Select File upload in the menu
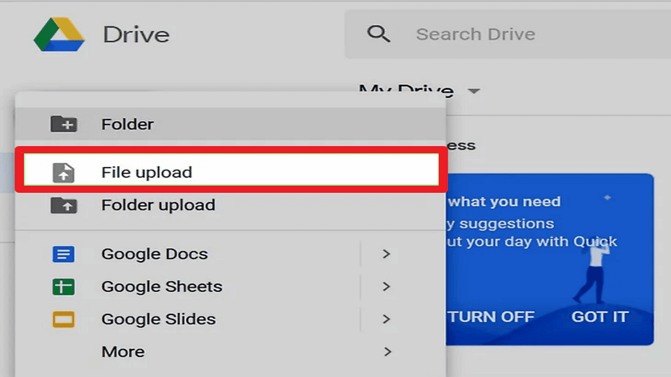671x377 pixels. click(231, 169)
